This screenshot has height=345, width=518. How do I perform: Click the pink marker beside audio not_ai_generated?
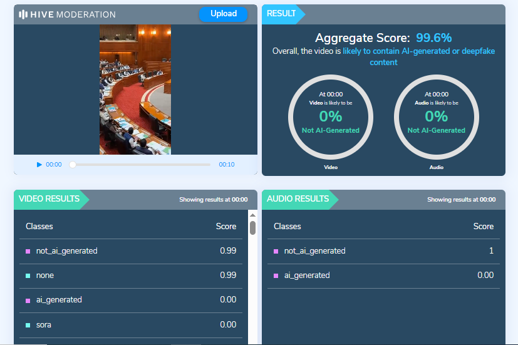coord(276,251)
